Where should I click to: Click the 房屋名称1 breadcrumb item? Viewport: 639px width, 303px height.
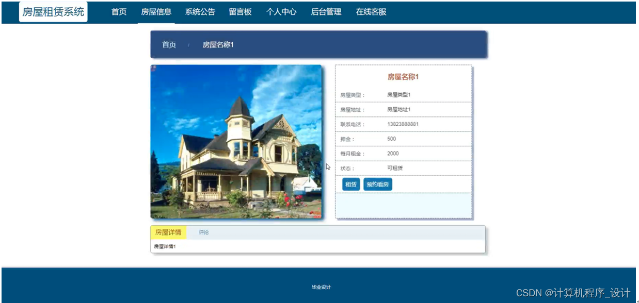(218, 45)
